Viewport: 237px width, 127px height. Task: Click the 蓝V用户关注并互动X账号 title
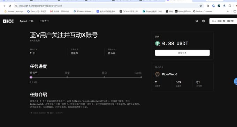tap(64, 35)
